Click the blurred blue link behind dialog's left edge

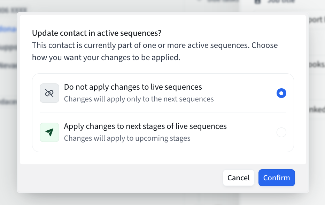coord(8,29)
